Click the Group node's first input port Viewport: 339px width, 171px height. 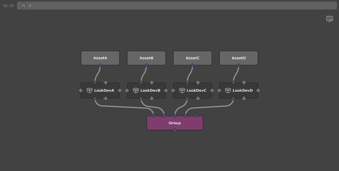[x=153, y=116]
